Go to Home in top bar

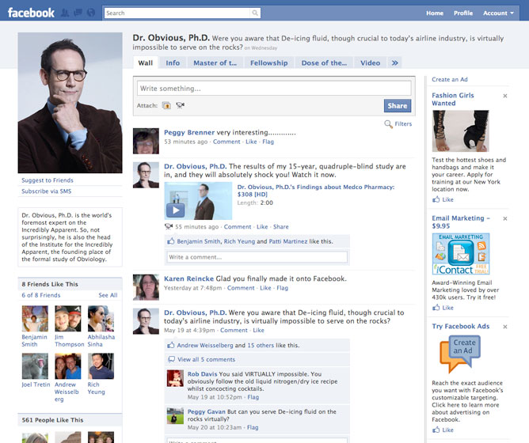point(435,13)
